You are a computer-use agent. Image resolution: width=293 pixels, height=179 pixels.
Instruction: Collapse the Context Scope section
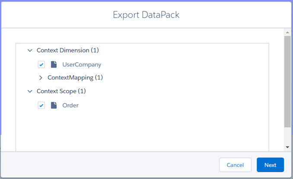click(x=30, y=91)
